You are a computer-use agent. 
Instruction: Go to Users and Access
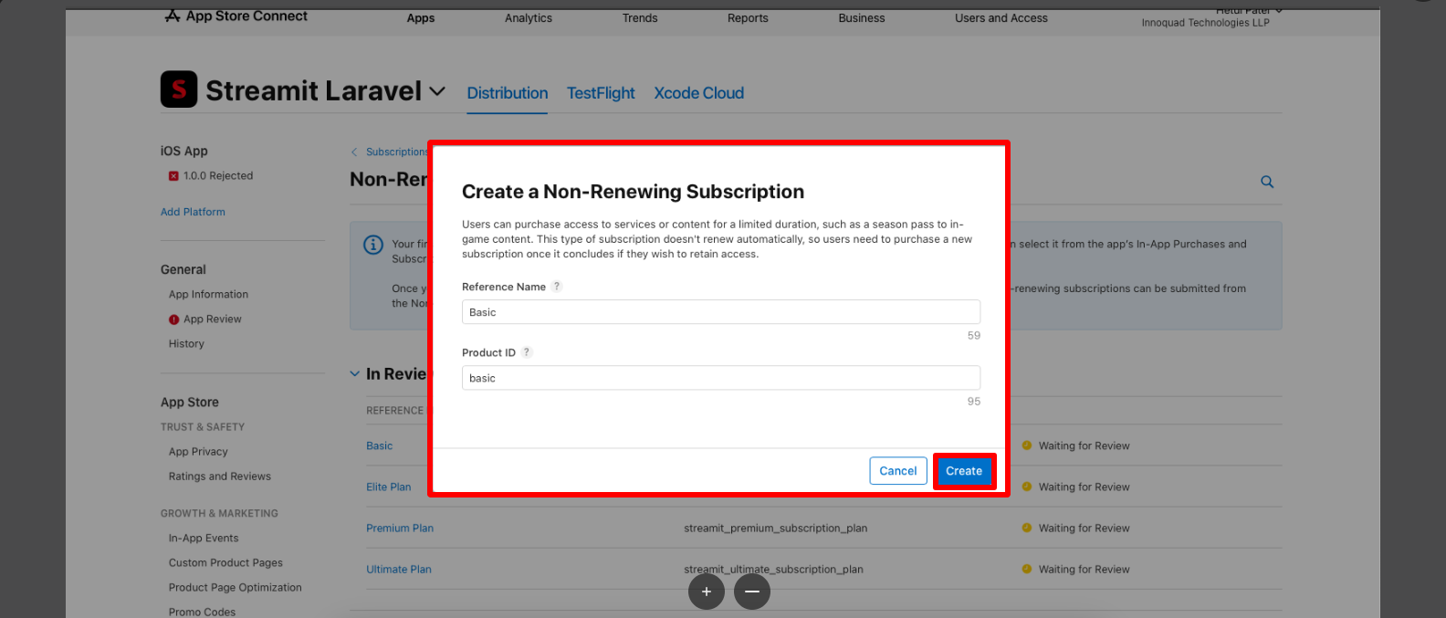tap(1001, 18)
